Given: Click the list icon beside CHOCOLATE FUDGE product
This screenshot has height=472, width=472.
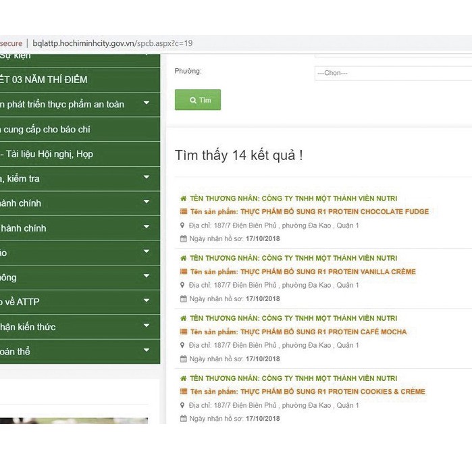Looking at the screenshot, I should point(183,211).
